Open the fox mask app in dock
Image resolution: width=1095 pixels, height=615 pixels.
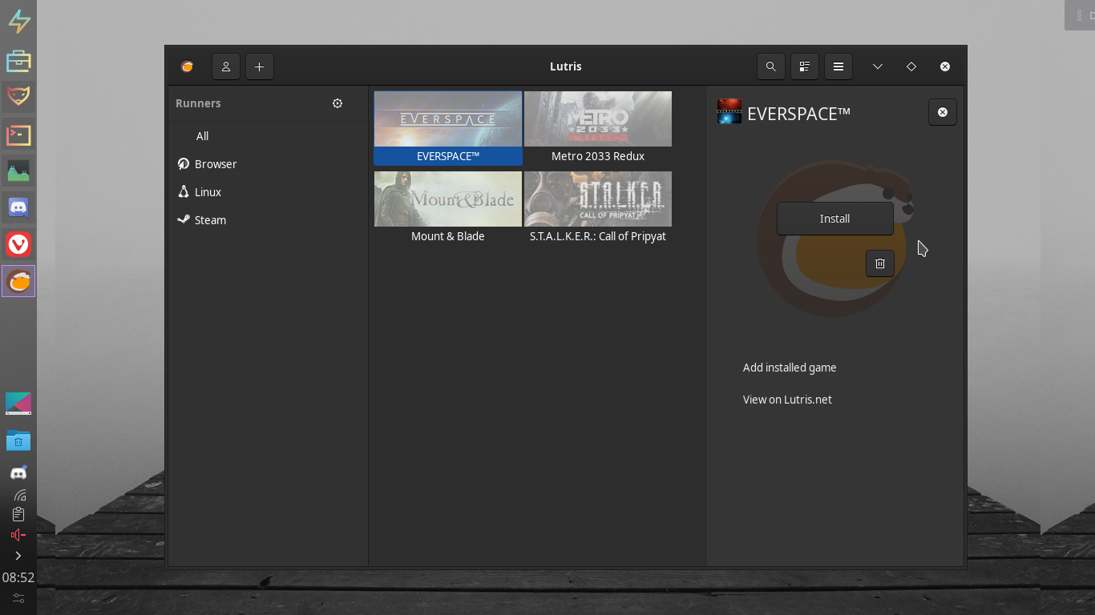(18, 97)
